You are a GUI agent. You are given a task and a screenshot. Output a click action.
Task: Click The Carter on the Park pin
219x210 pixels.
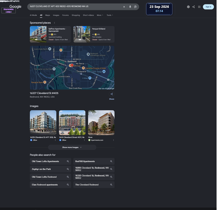pos(54,69)
